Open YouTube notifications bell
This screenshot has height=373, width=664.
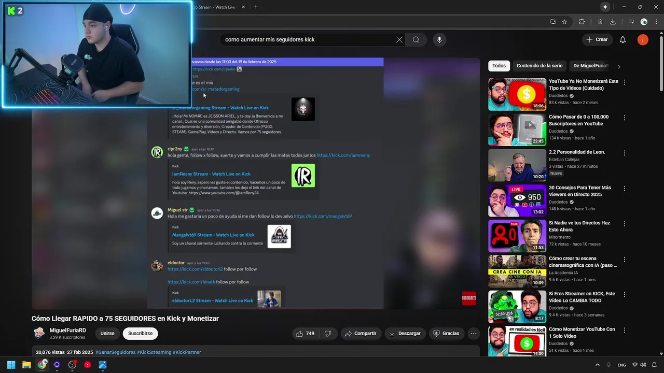[623, 40]
